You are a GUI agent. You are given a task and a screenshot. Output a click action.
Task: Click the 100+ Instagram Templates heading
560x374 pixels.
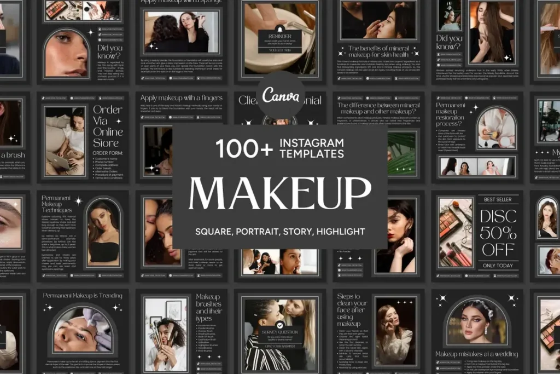[279, 148]
